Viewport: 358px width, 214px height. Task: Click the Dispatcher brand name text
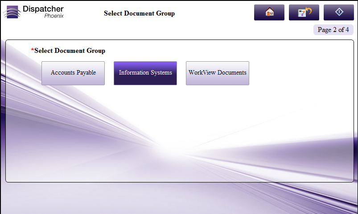coord(43,9)
